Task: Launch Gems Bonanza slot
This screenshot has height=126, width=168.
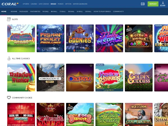Action: [x=139, y=38]
